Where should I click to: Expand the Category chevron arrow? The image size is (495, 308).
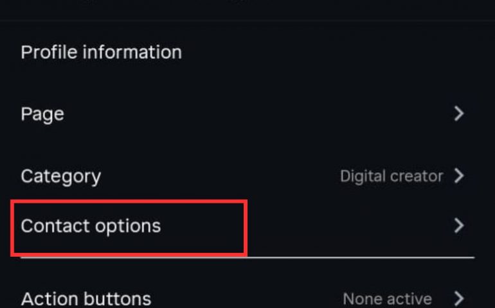[x=458, y=176]
